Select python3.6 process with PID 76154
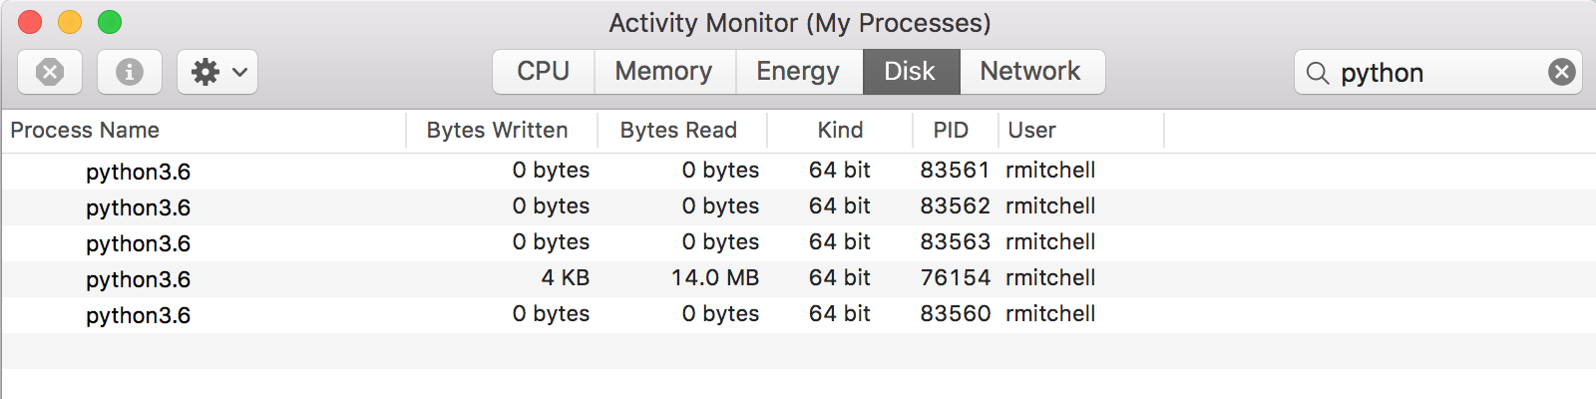1596x399 pixels. point(139,279)
